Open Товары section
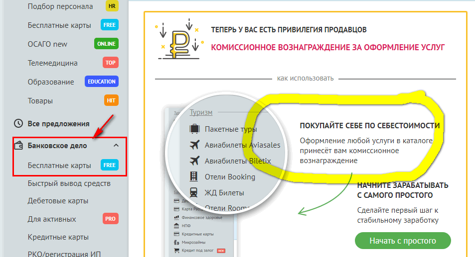This screenshot has width=475, height=257. tap(40, 101)
